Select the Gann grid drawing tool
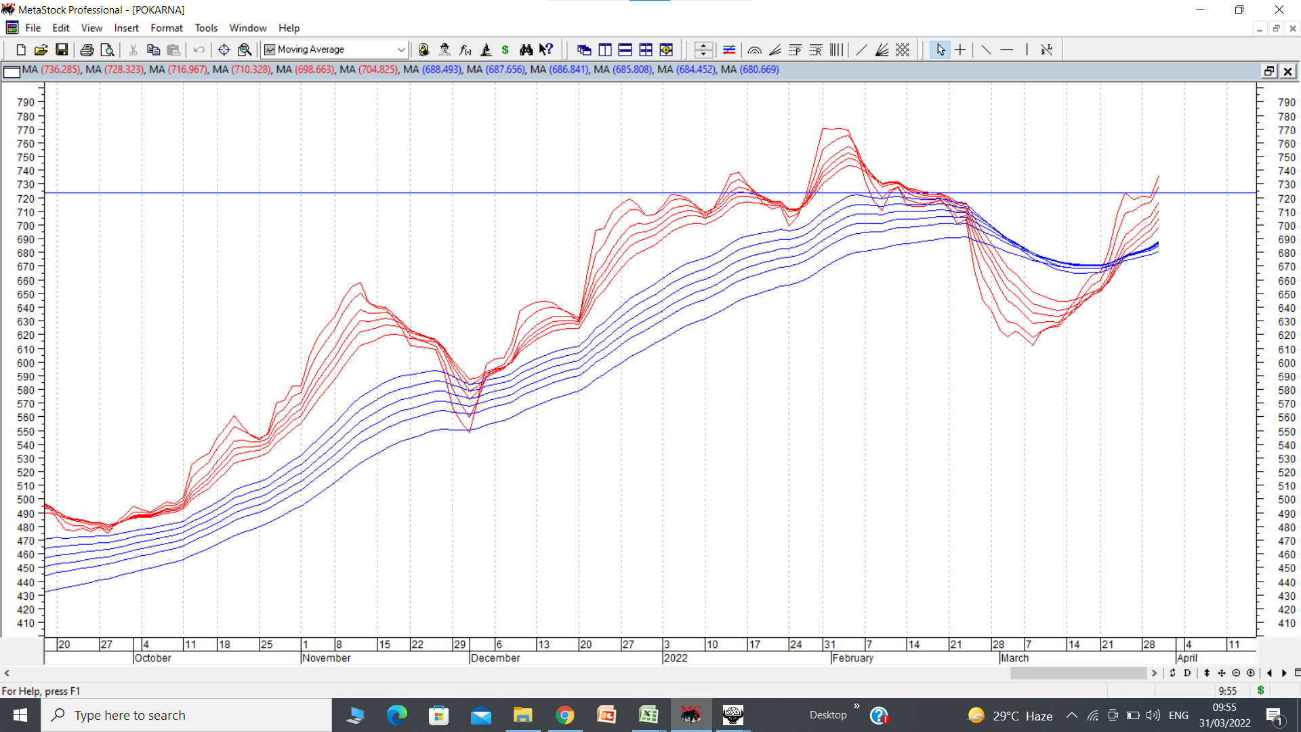The width and height of the screenshot is (1301, 732). [x=903, y=49]
